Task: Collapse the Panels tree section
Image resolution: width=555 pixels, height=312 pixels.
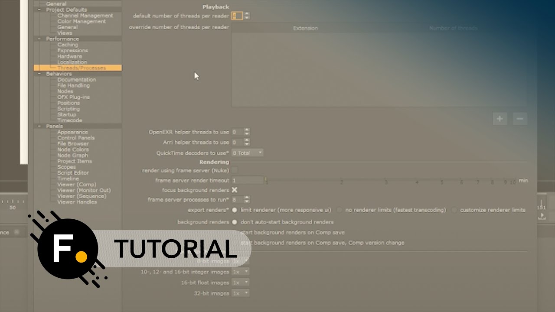Action: point(39,126)
